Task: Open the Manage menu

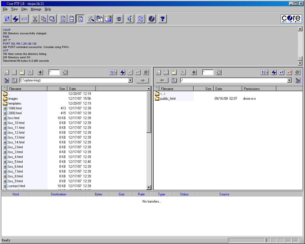Action: [36, 9]
